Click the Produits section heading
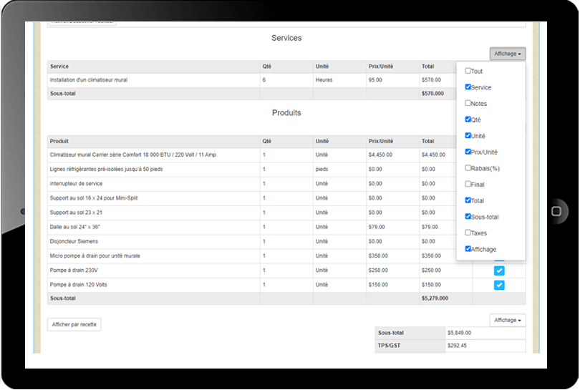 point(286,113)
